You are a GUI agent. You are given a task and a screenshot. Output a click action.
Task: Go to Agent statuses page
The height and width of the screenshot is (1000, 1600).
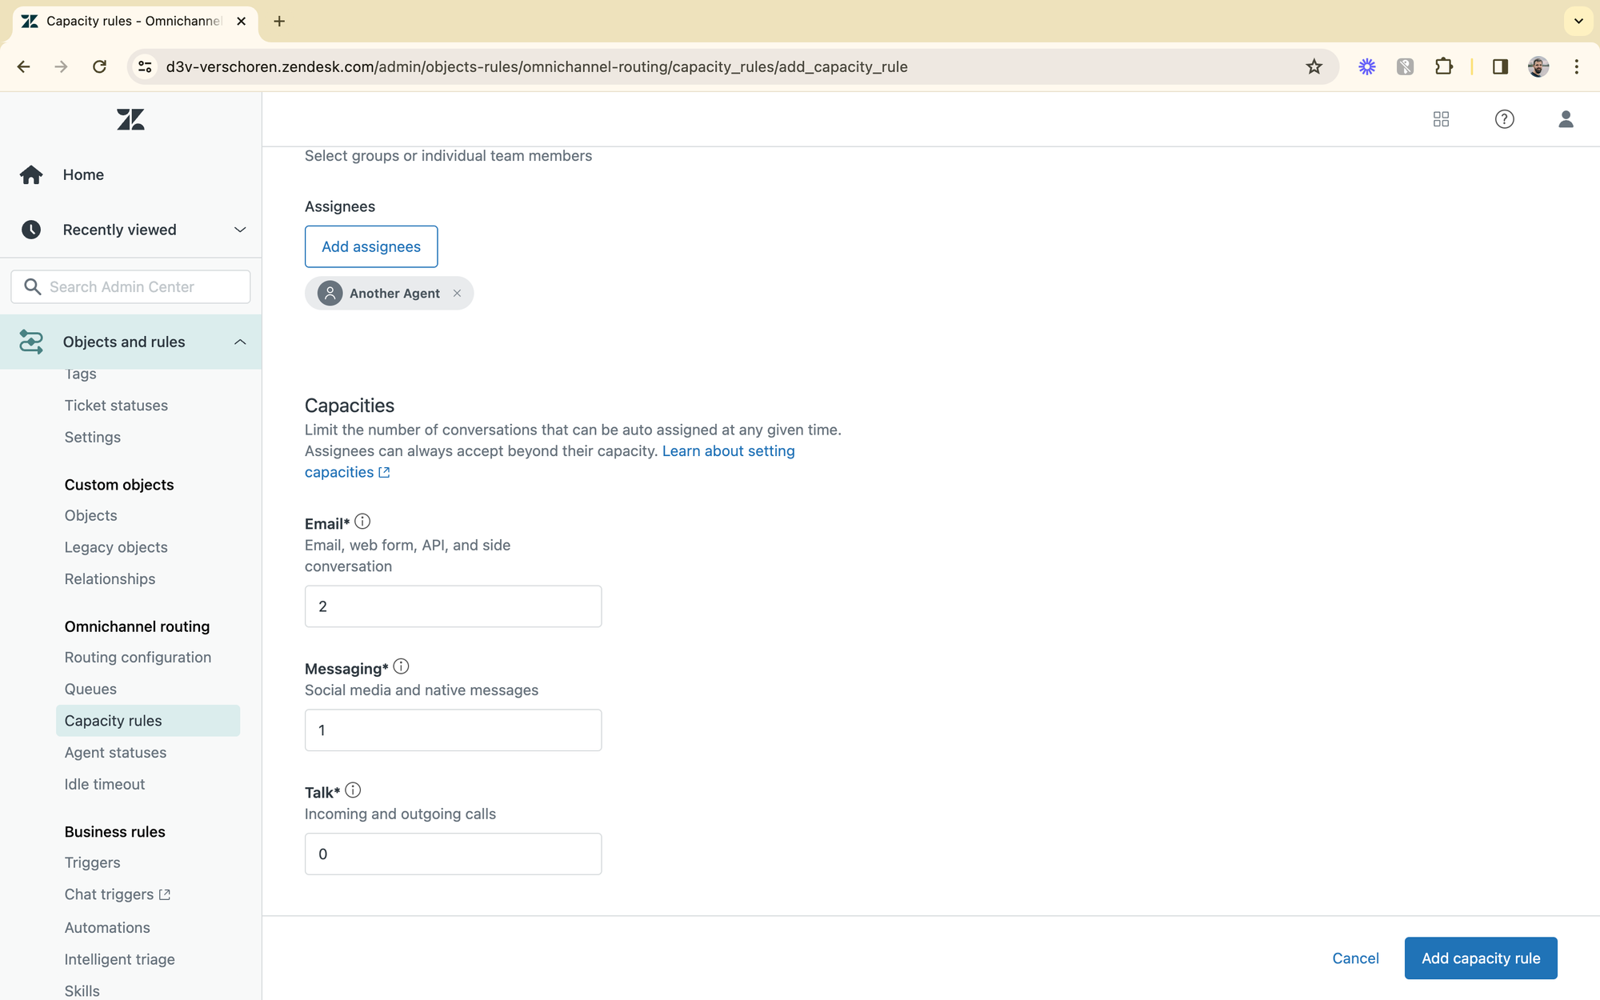click(115, 752)
